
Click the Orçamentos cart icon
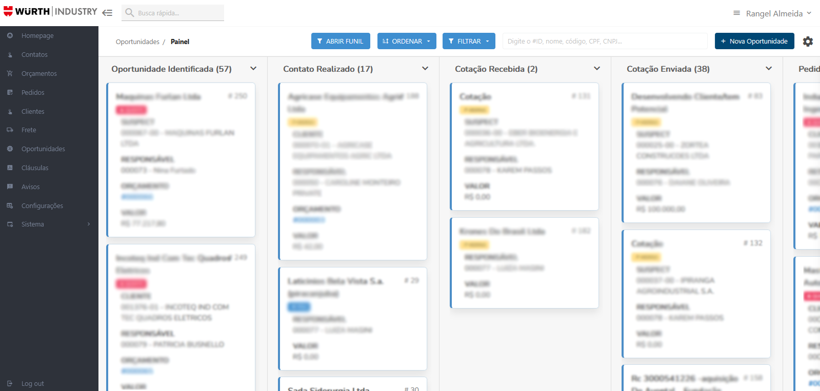[x=10, y=73]
